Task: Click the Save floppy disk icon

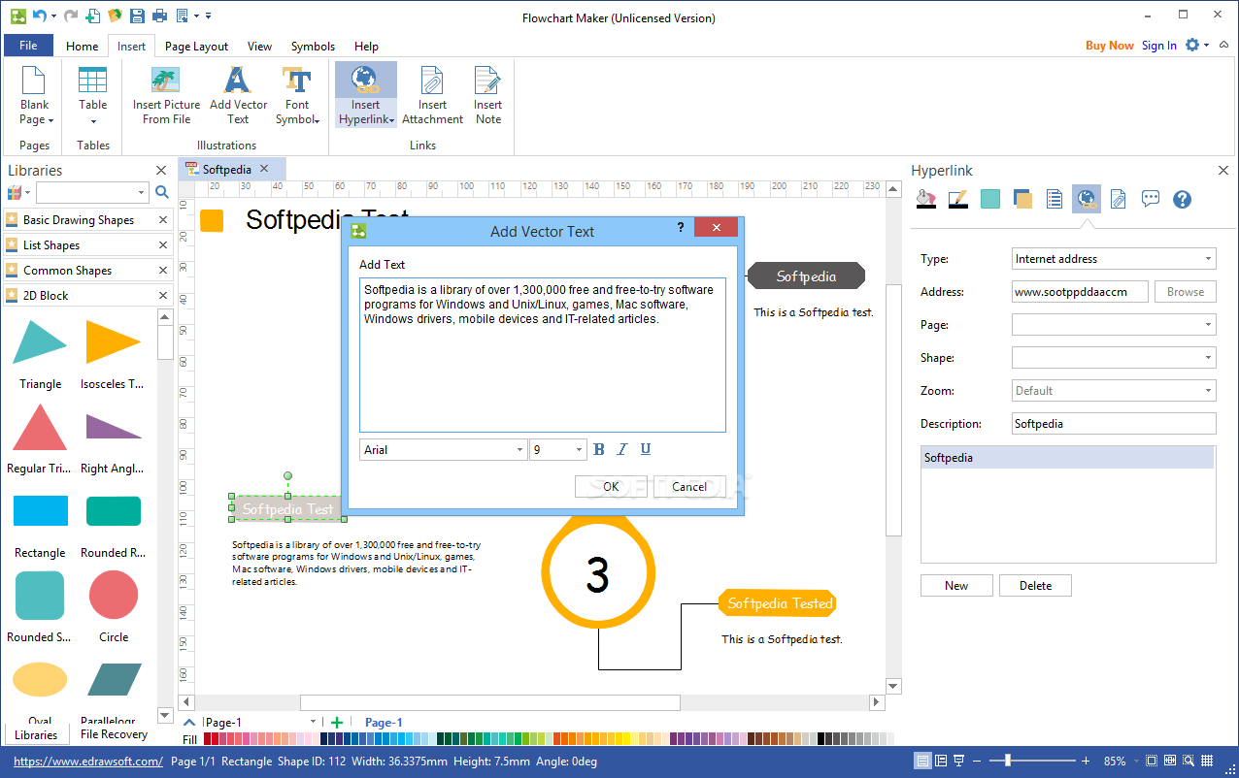Action: [137, 16]
